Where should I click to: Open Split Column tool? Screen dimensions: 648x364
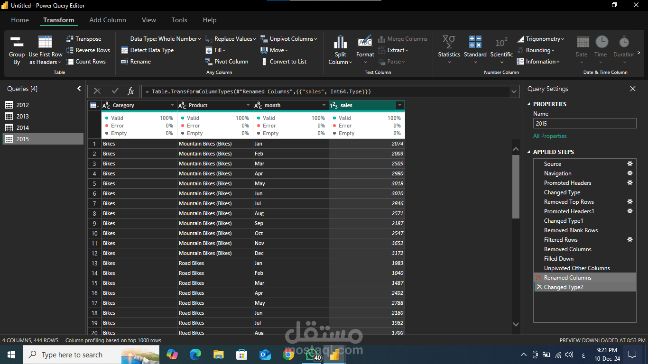pos(340,50)
